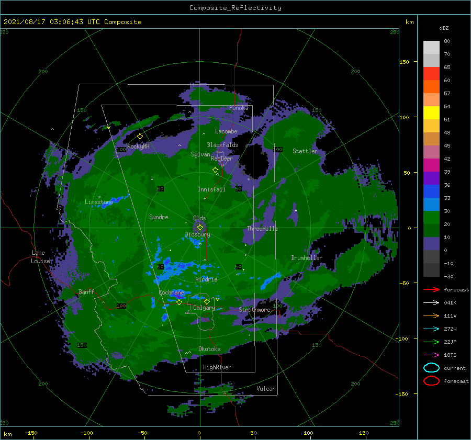This screenshot has width=471, height=440.
Task: Click the Drumheller town label
Action: click(307, 258)
